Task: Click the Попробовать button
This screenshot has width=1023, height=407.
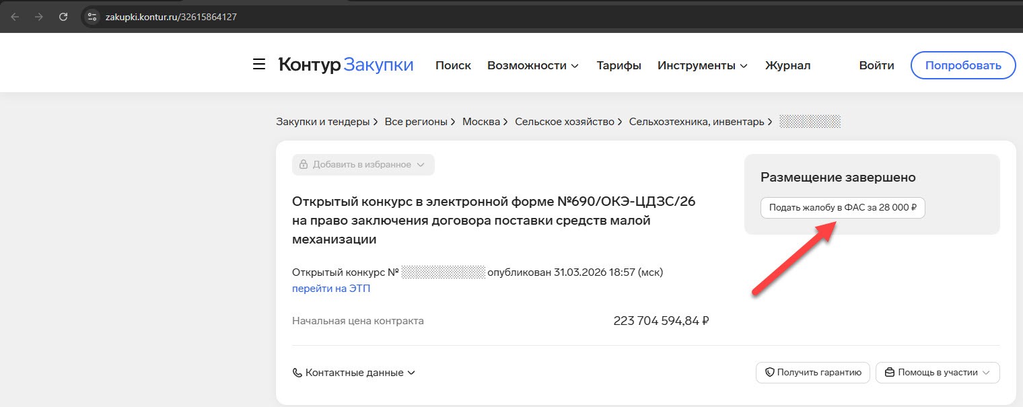Action: click(962, 65)
